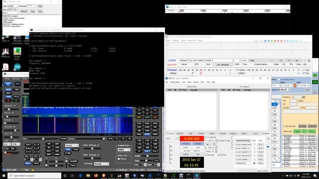
Task: Open the Decode menu in WSJT-X
Action: [196, 82]
